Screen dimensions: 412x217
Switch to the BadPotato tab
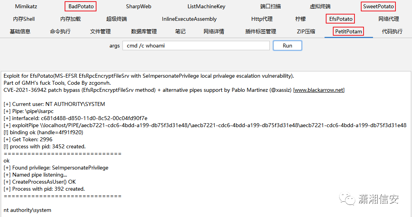(81, 7)
